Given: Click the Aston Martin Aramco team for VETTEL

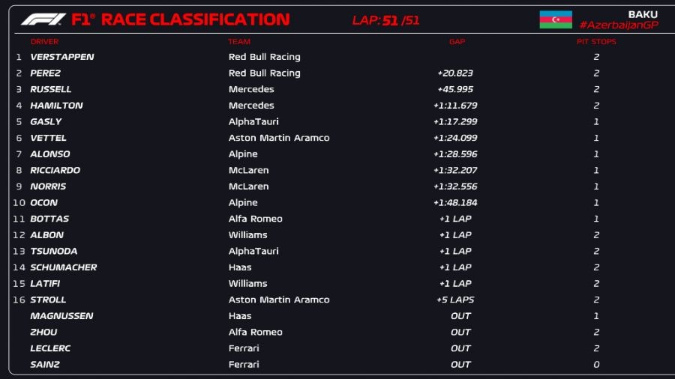Looking at the screenshot, I should pyautogui.click(x=279, y=138).
